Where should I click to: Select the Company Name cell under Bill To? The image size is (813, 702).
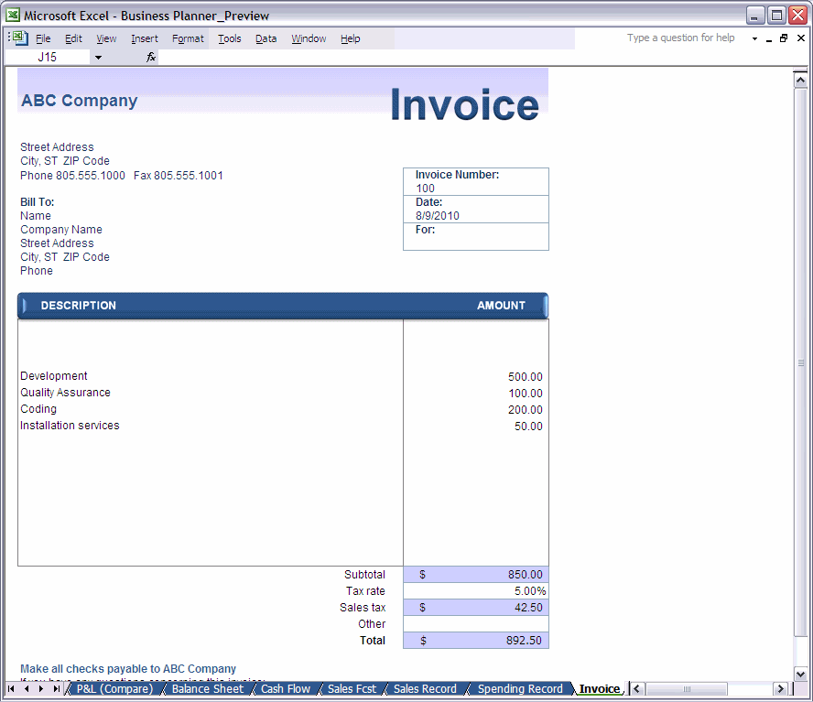pos(61,230)
